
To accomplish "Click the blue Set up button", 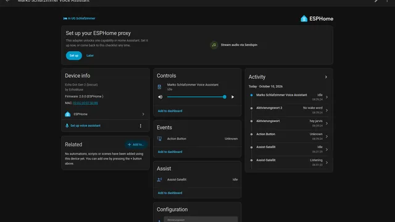I will (74, 55).
